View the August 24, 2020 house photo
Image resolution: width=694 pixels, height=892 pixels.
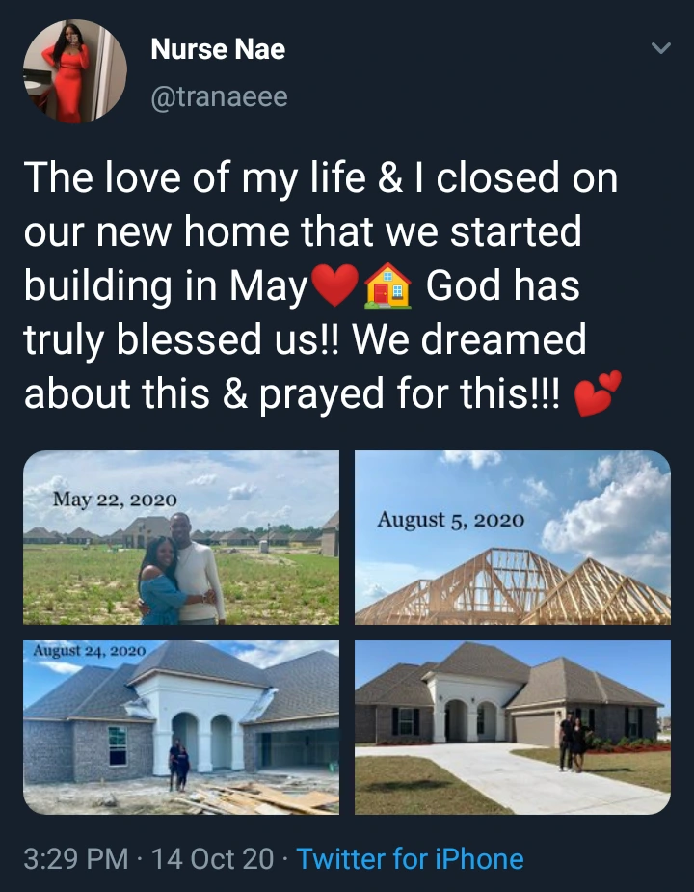(x=181, y=728)
